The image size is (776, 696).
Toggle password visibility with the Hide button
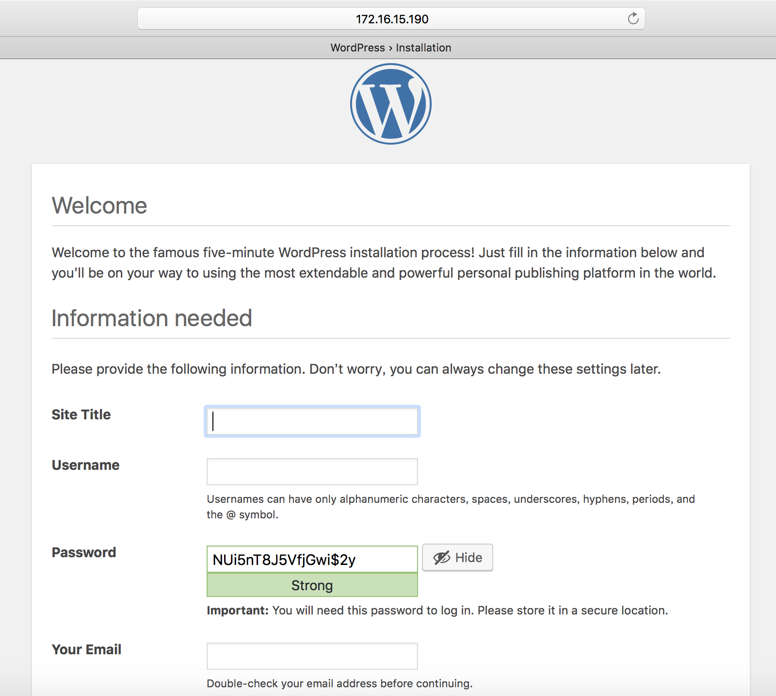point(457,558)
